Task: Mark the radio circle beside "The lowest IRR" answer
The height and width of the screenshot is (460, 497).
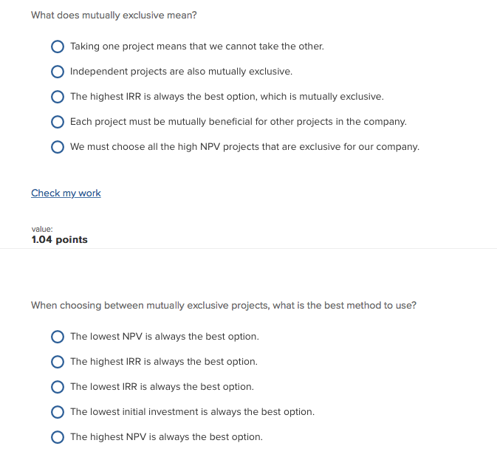Action: 58,387
